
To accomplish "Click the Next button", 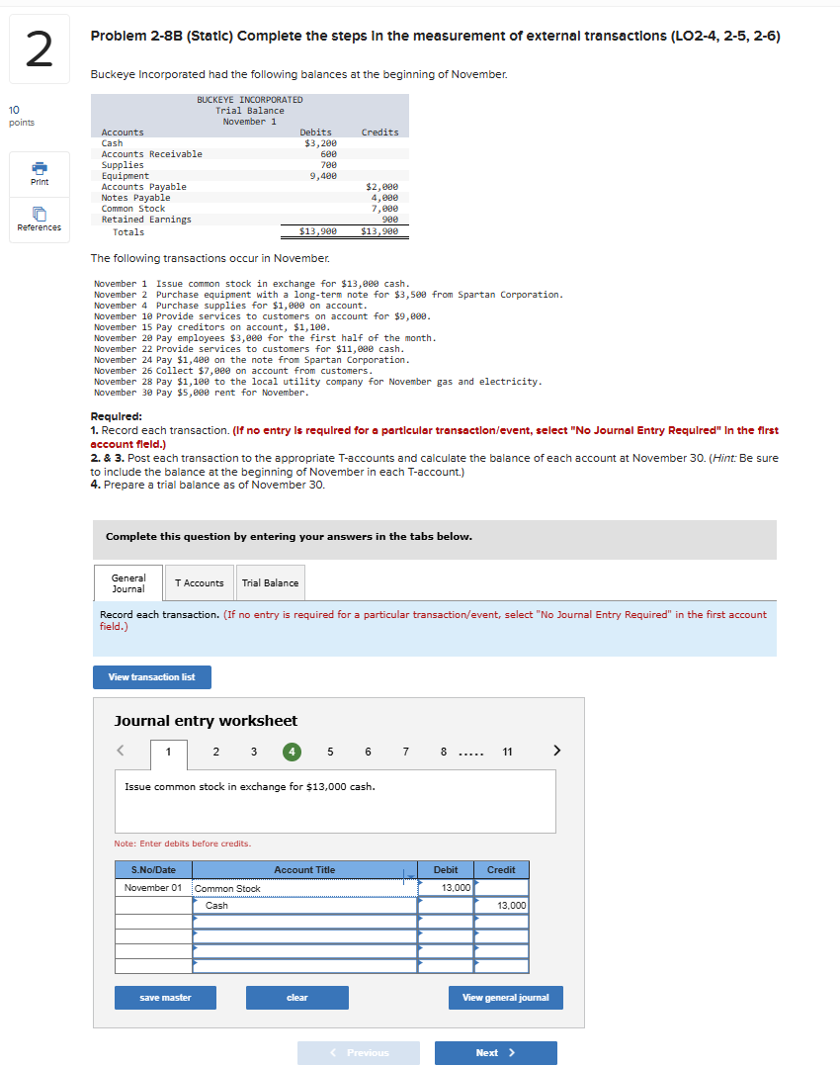I will point(495,1052).
